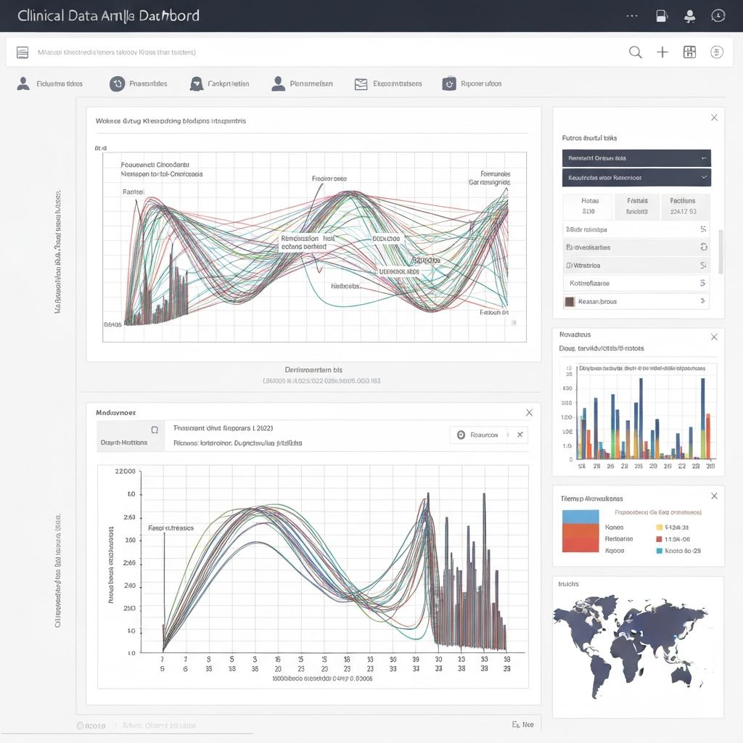Click the arrow icon on Keasan/brous row
Screen dimensions: 743x743
click(702, 301)
